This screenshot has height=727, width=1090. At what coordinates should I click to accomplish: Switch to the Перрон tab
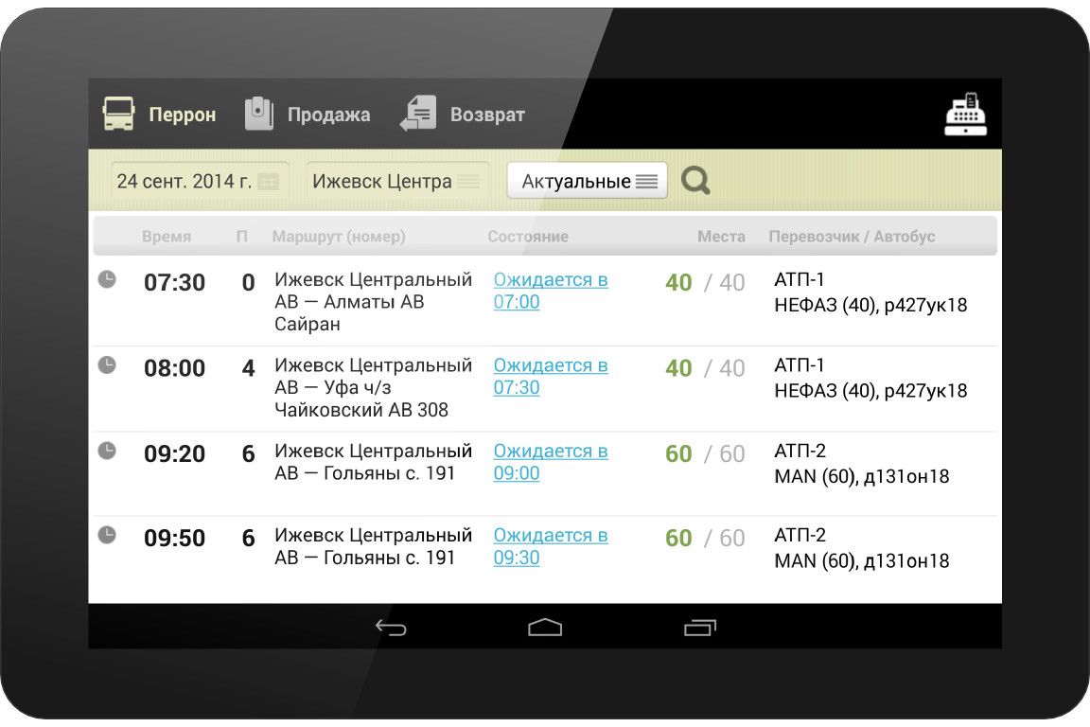(160, 115)
